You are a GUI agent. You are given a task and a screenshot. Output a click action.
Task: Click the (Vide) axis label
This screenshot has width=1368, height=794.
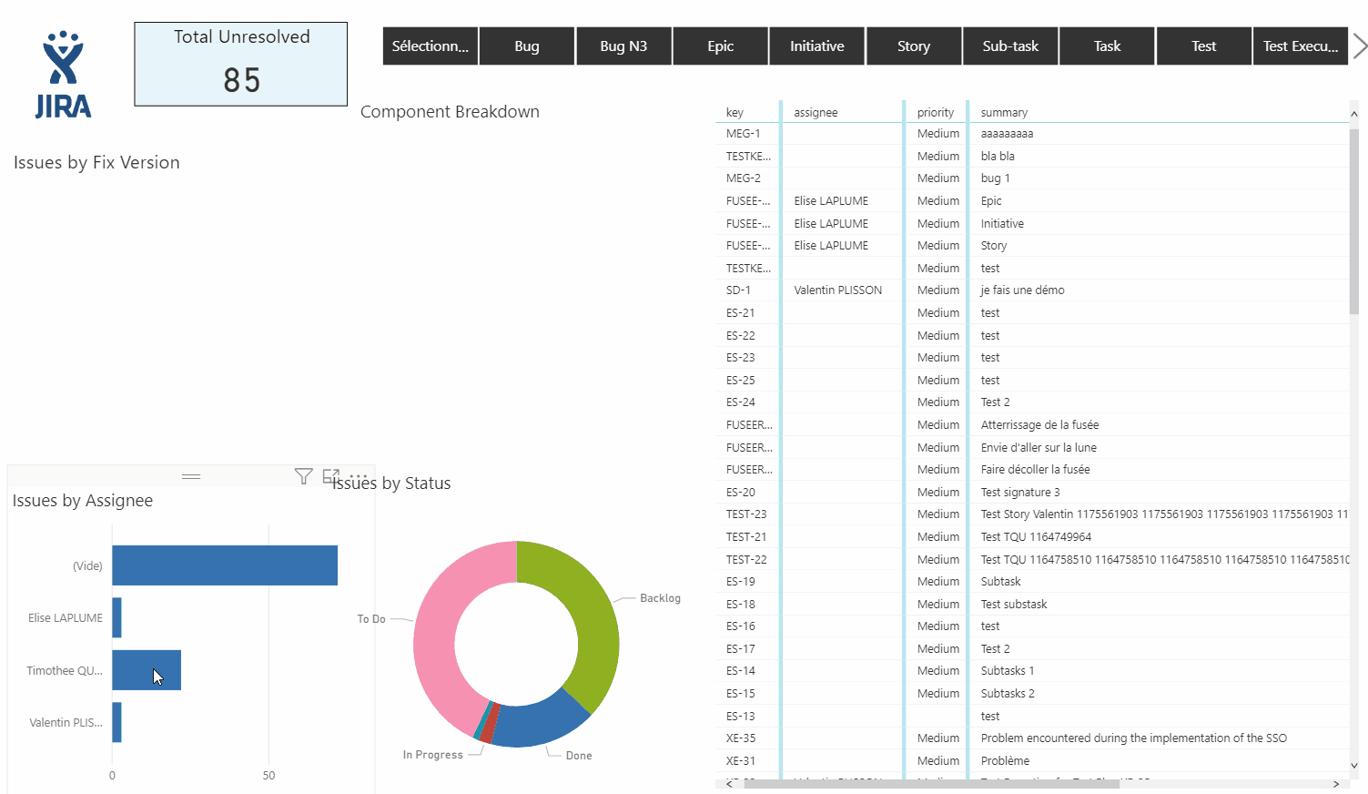pyautogui.click(x=87, y=566)
